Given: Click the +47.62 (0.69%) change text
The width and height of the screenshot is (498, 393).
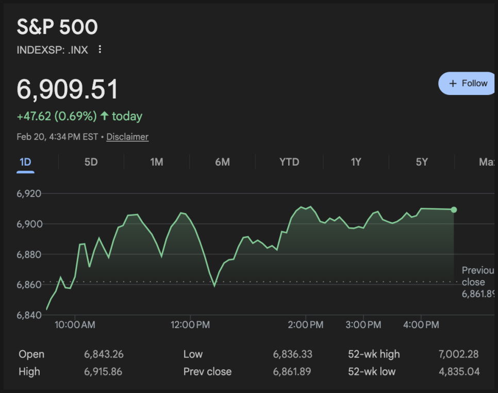Looking at the screenshot, I should [x=57, y=117].
